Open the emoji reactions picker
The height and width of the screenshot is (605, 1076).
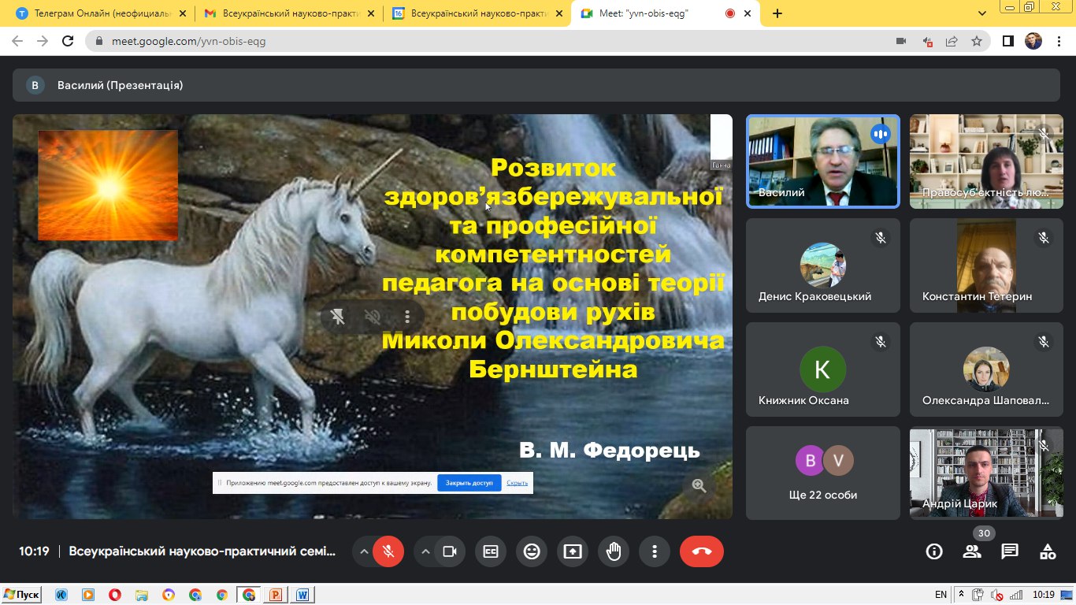click(x=532, y=551)
